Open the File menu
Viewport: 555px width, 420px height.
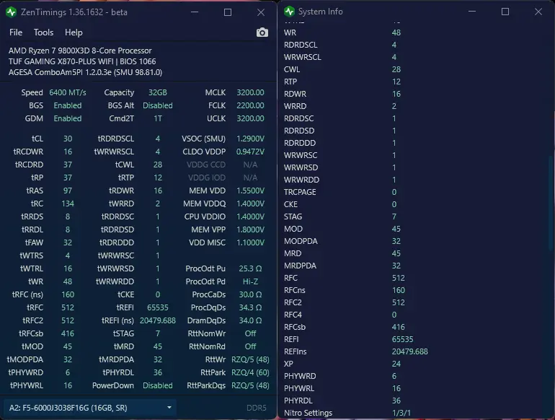pyautogui.click(x=16, y=32)
